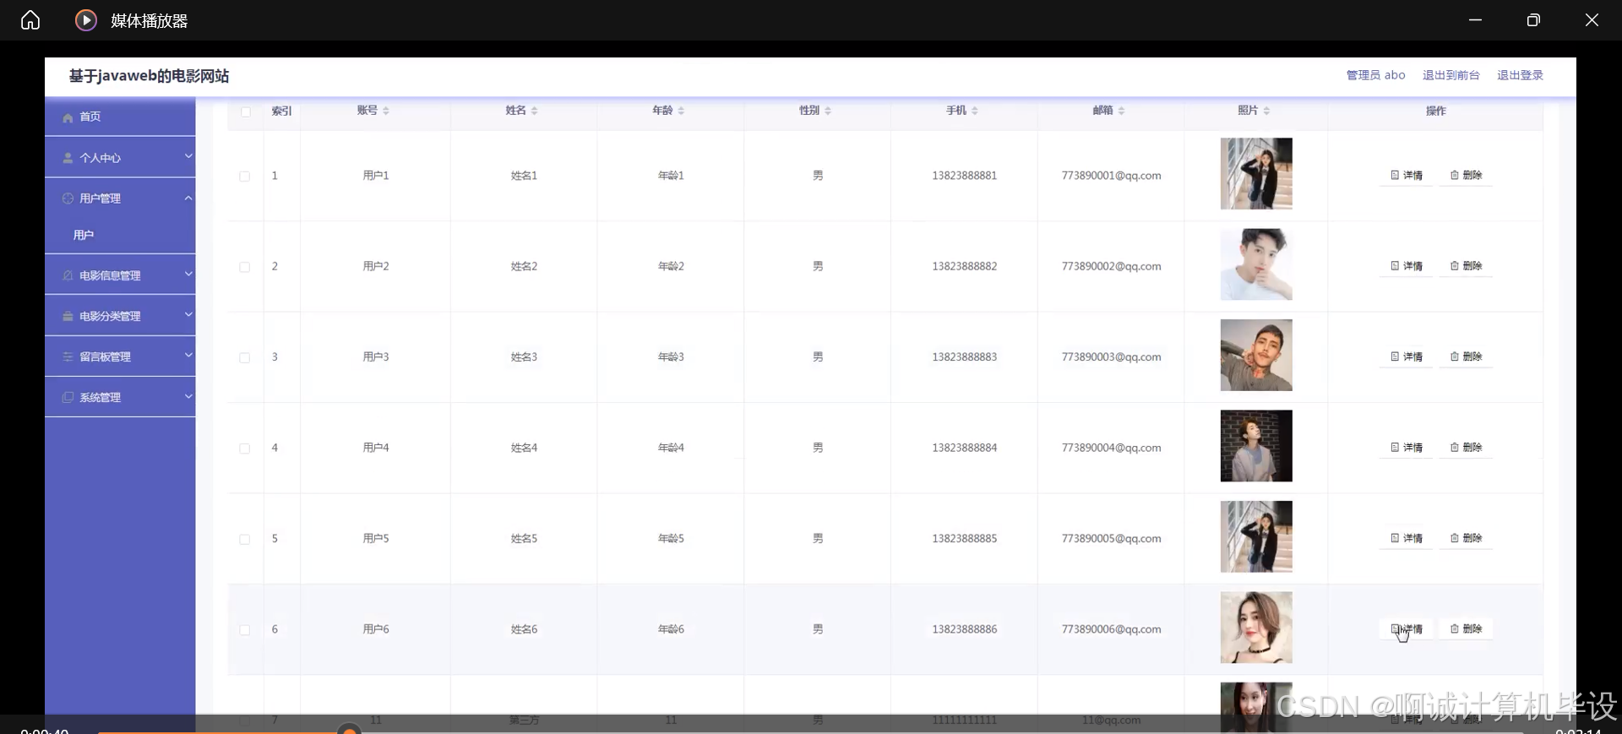
Task: Delete the 用户3 row
Action: (1466, 356)
